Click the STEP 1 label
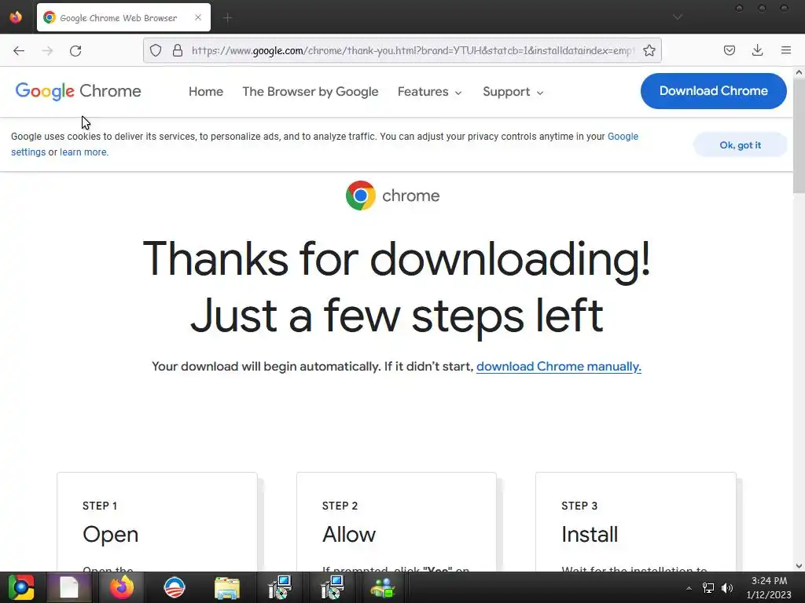This screenshot has width=805, height=603. (x=100, y=506)
